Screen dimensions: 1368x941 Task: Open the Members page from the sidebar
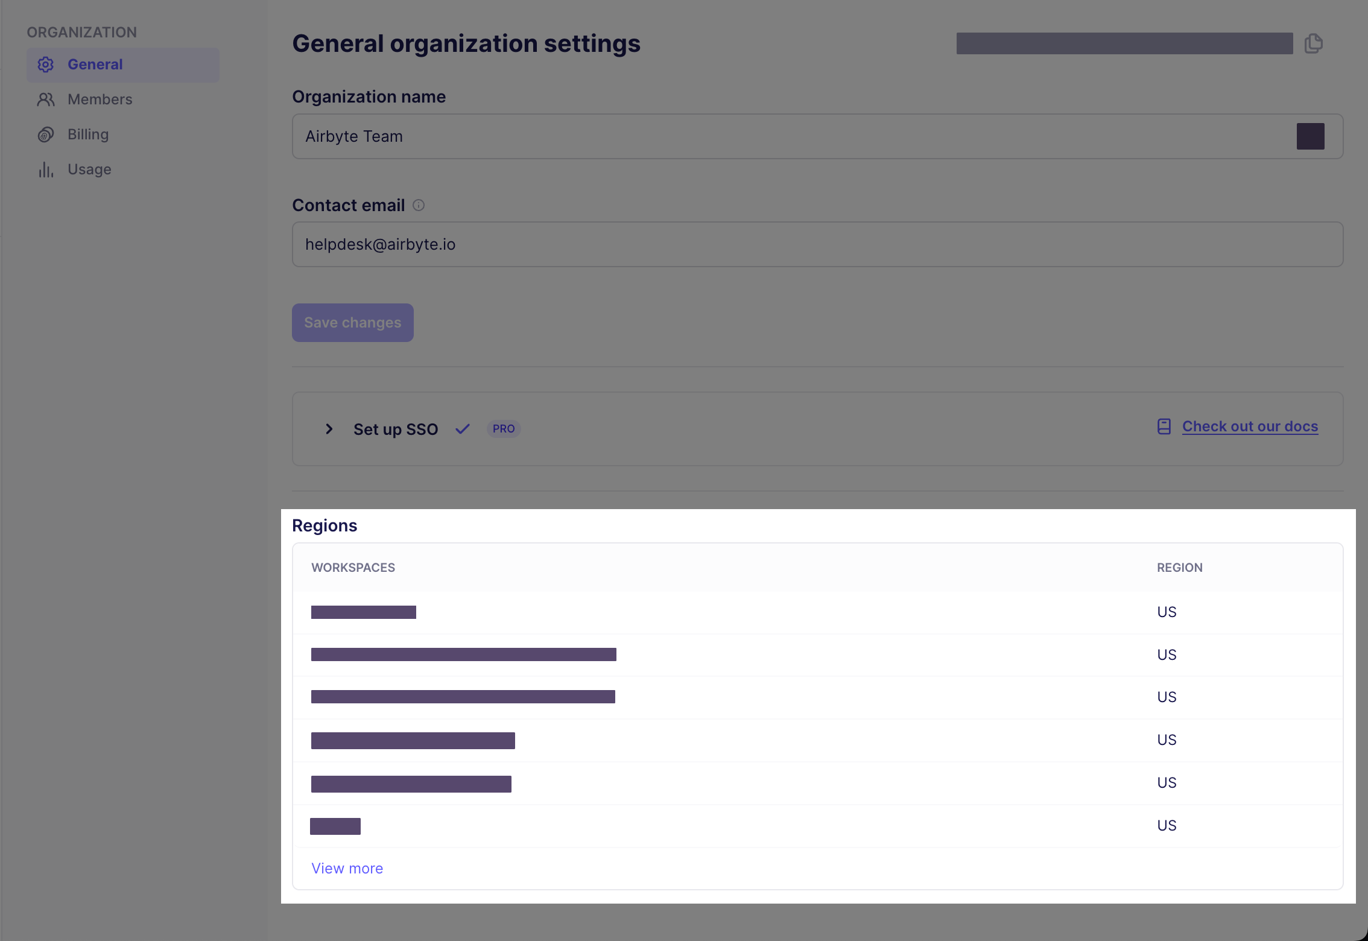[100, 99]
